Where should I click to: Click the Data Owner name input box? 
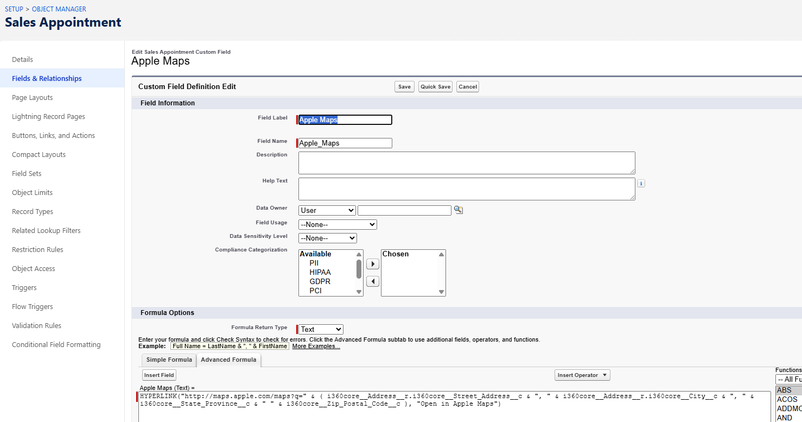pos(404,210)
